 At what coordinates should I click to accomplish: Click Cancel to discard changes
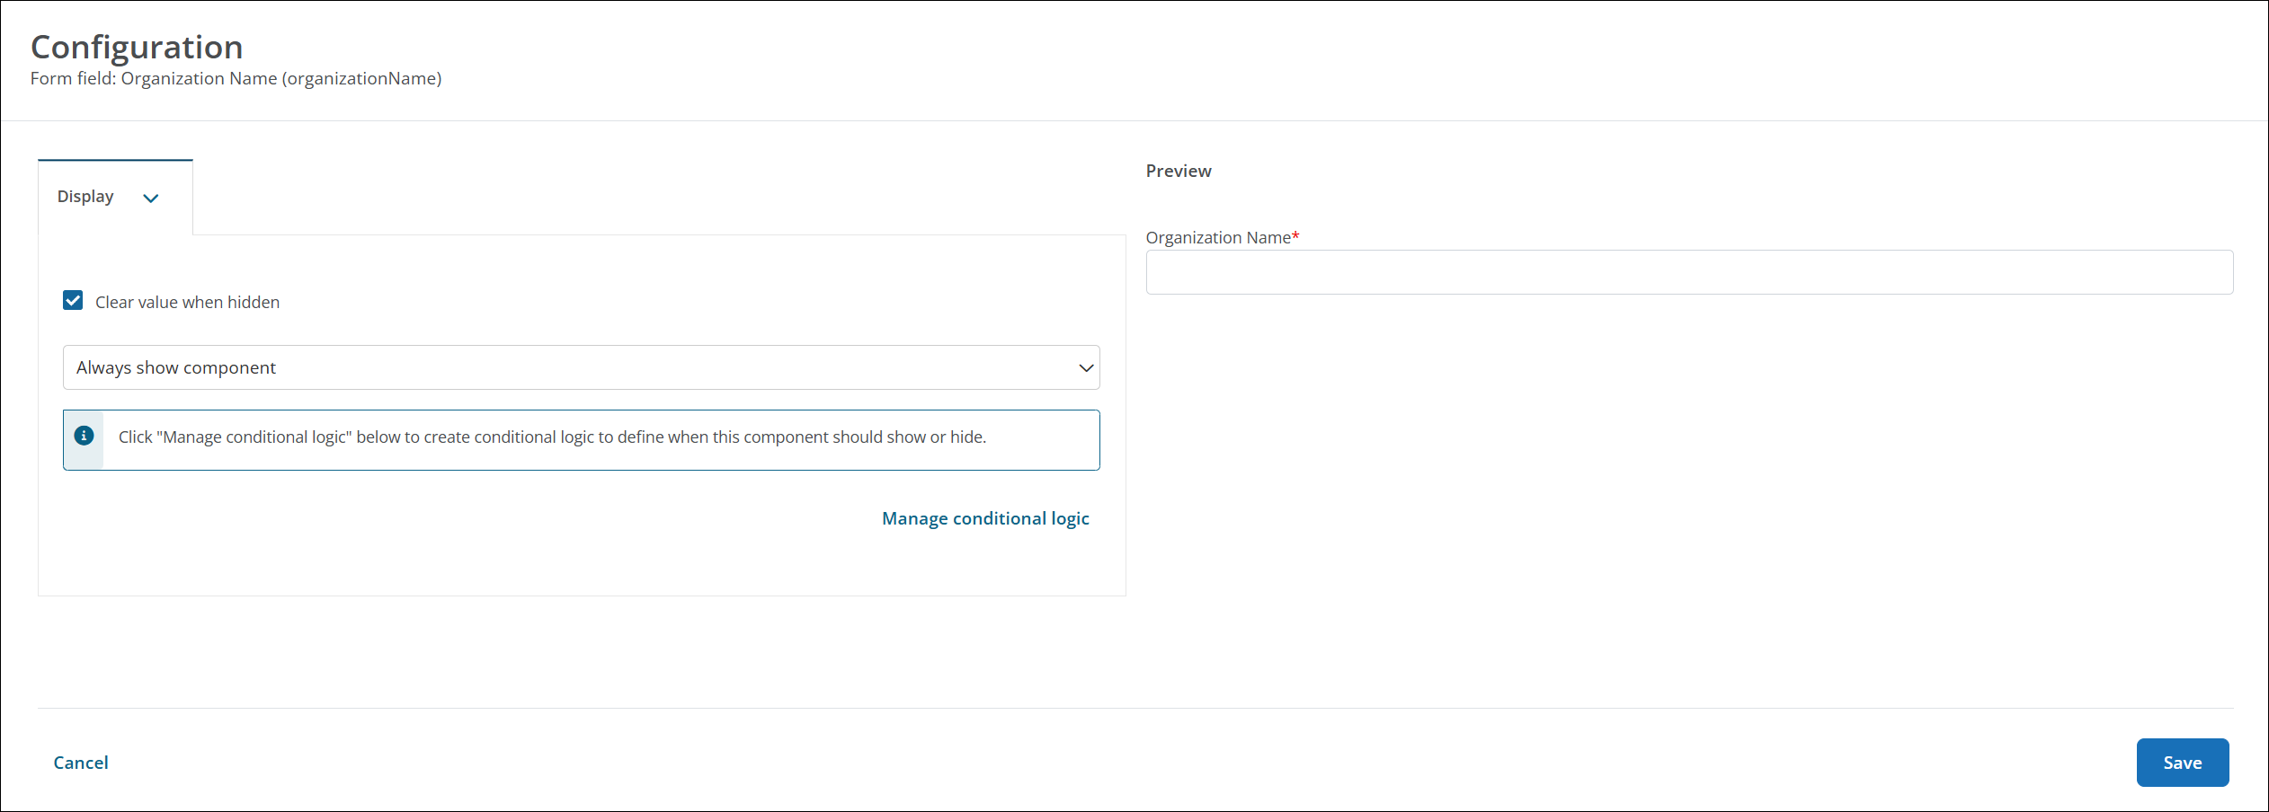(81, 763)
